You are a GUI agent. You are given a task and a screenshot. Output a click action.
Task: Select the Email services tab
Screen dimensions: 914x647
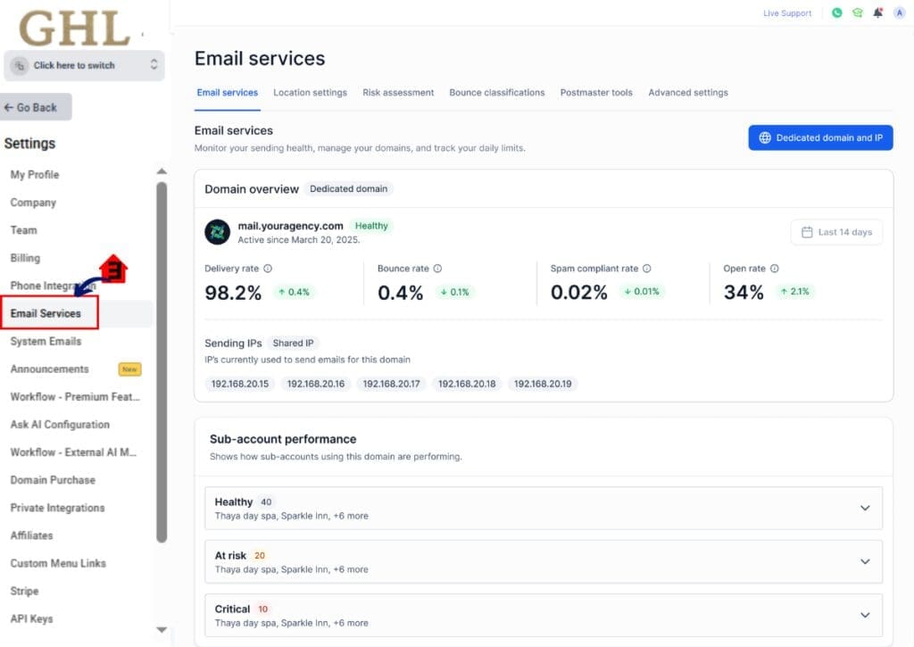pyautogui.click(x=228, y=93)
